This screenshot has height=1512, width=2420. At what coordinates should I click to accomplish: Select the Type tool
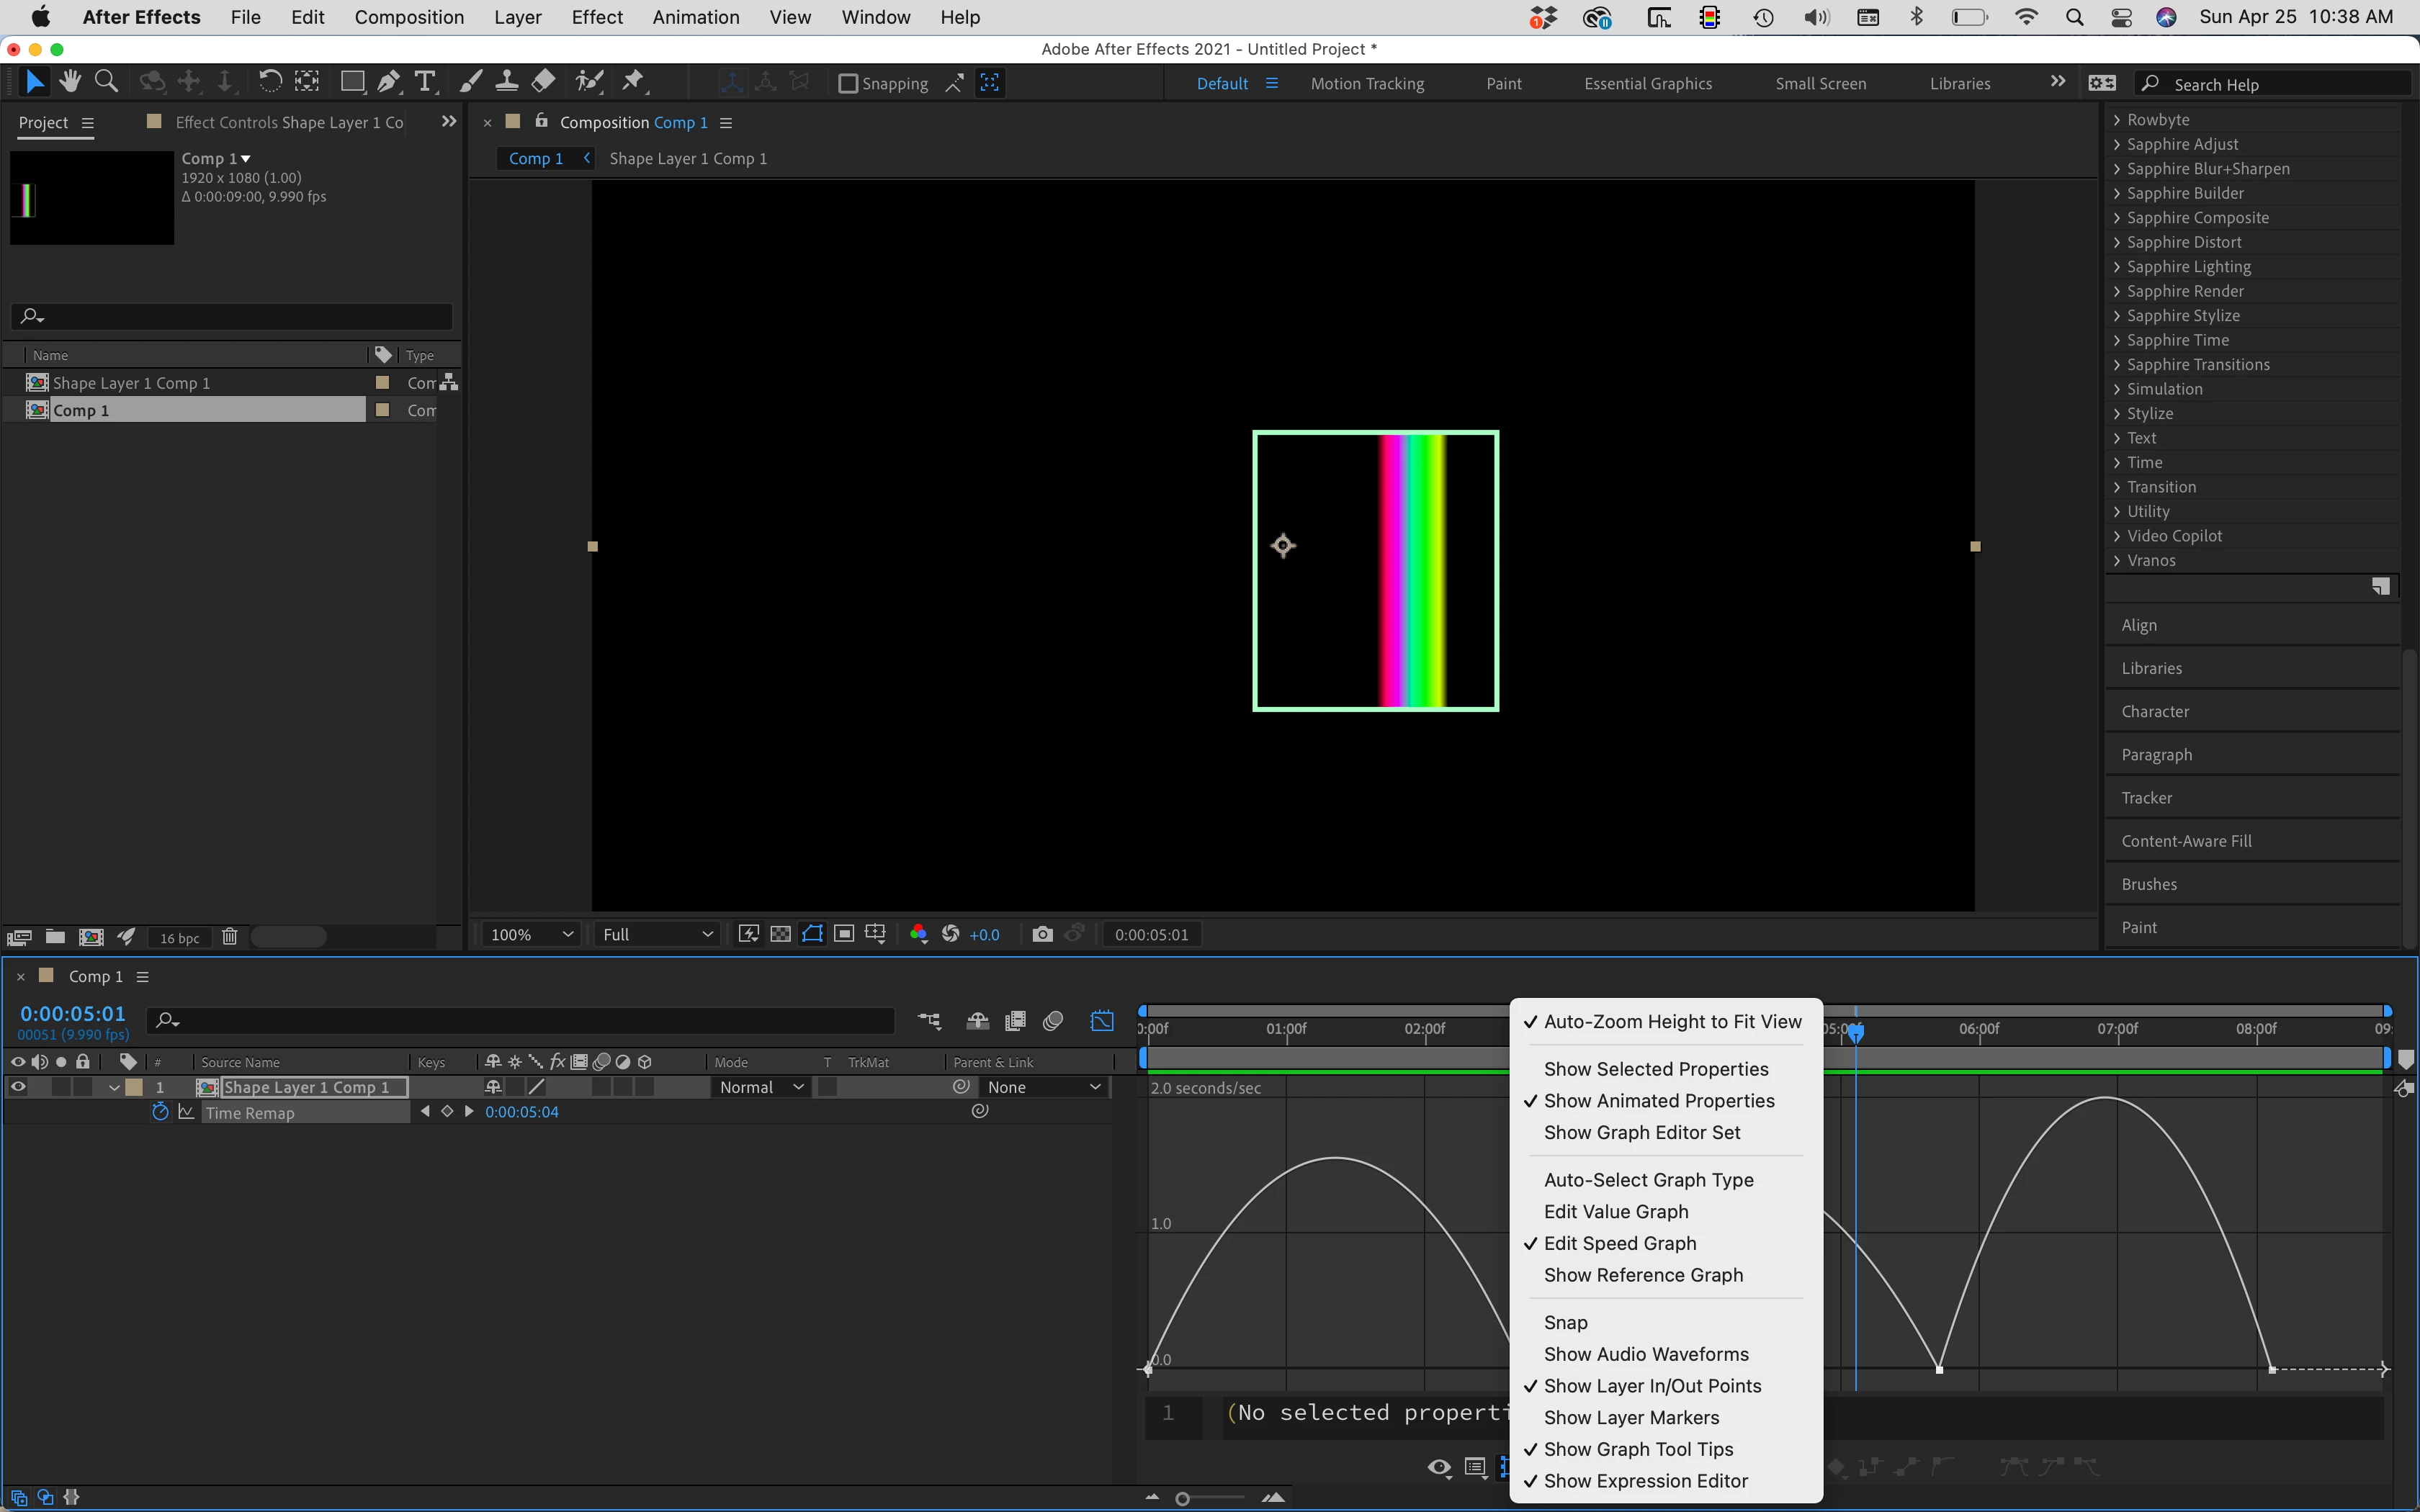(425, 82)
